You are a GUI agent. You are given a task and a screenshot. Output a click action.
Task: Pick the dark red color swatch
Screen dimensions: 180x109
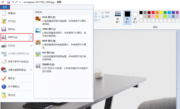149,12
